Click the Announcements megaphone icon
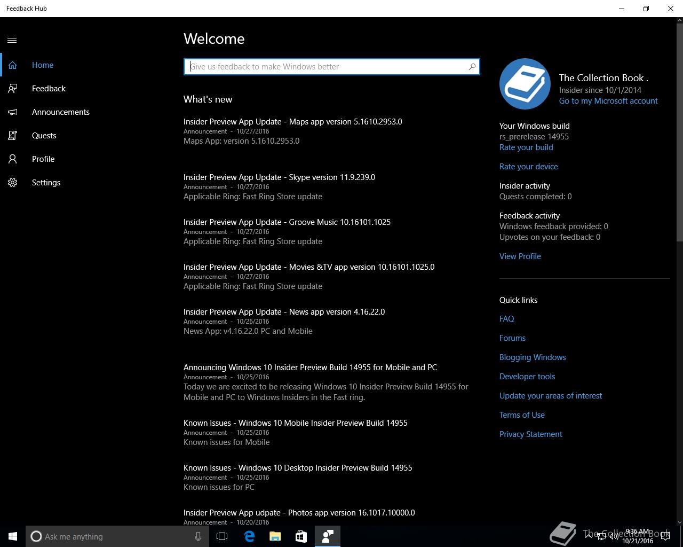The width and height of the screenshot is (683, 547). pyautogui.click(x=12, y=112)
